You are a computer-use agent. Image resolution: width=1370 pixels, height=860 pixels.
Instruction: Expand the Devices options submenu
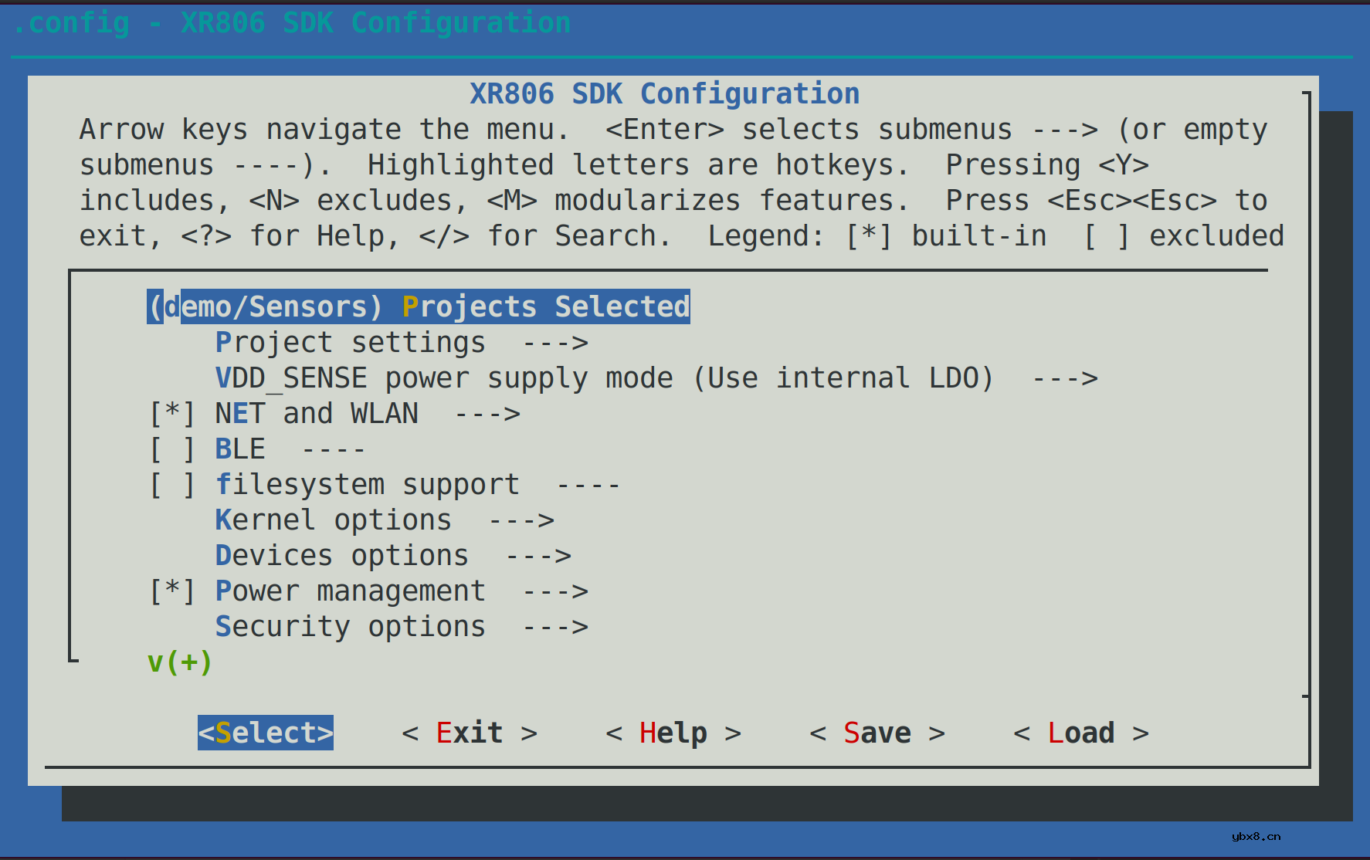tap(341, 555)
